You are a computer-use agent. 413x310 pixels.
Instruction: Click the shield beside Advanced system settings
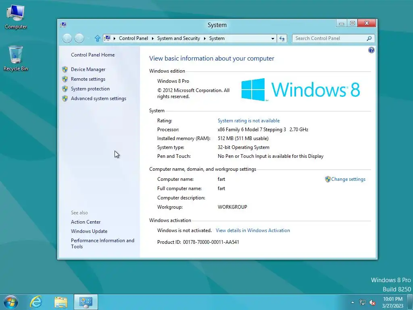(65, 98)
